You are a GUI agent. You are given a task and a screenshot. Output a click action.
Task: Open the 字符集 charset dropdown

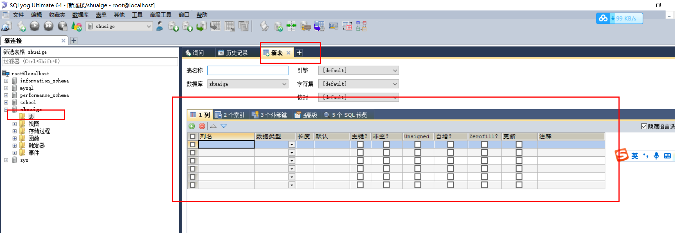(x=395, y=84)
